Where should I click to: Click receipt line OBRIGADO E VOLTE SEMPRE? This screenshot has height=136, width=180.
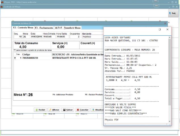click(120, 105)
